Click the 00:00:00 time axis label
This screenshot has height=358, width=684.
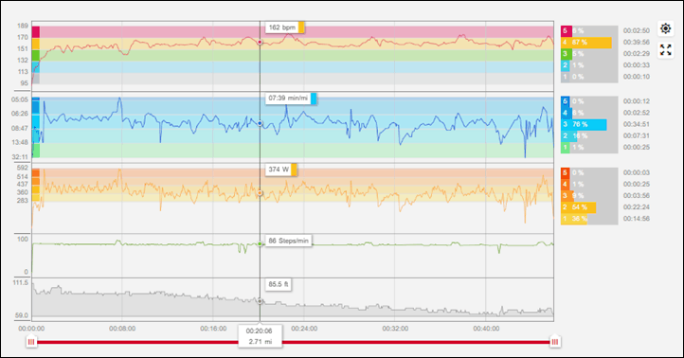[x=31, y=329]
